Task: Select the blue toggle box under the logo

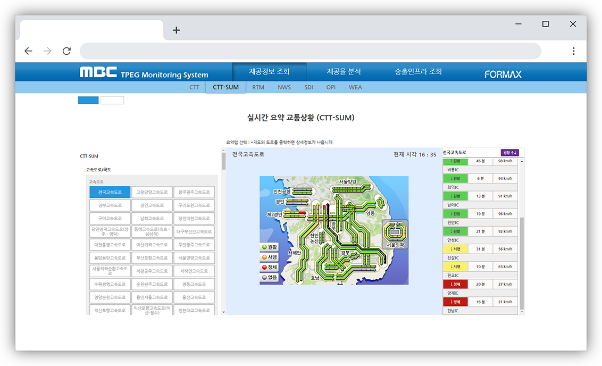Action: point(88,100)
